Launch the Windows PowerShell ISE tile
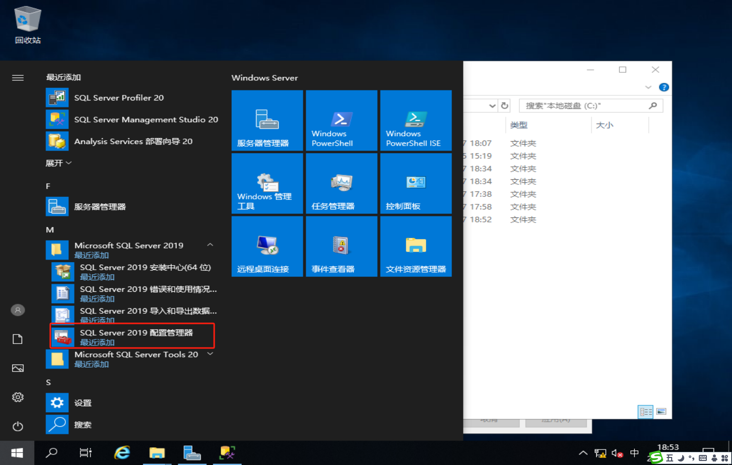This screenshot has height=465, width=732. pos(416,121)
